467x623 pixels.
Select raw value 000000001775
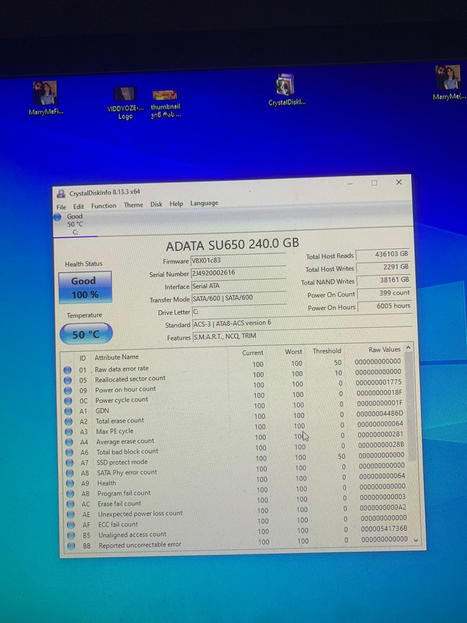coord(378,382)
